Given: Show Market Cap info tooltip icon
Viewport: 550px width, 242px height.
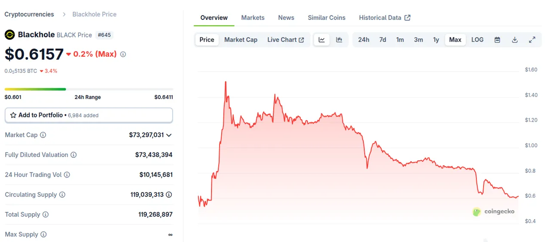Looking at the screenshot, I should coord(43,135).
